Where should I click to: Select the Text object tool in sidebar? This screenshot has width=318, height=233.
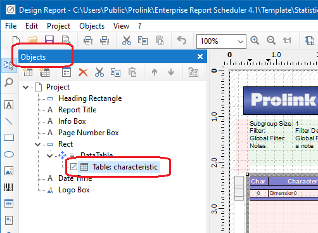pyautogui.click(x=9, y=105)
